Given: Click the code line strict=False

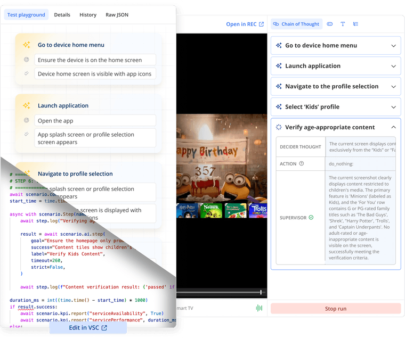Looking at the screenshot, I should (48, 267).
